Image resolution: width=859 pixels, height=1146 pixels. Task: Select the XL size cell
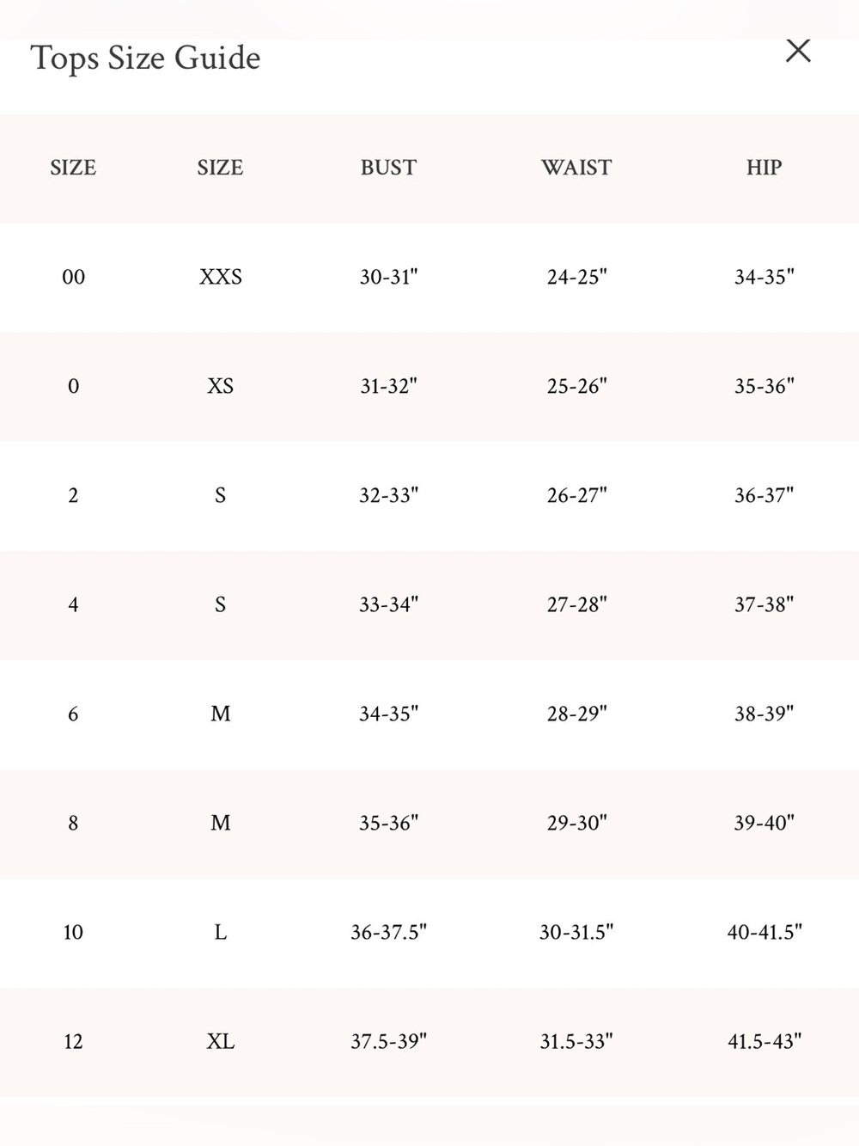tap(221, 1041)
